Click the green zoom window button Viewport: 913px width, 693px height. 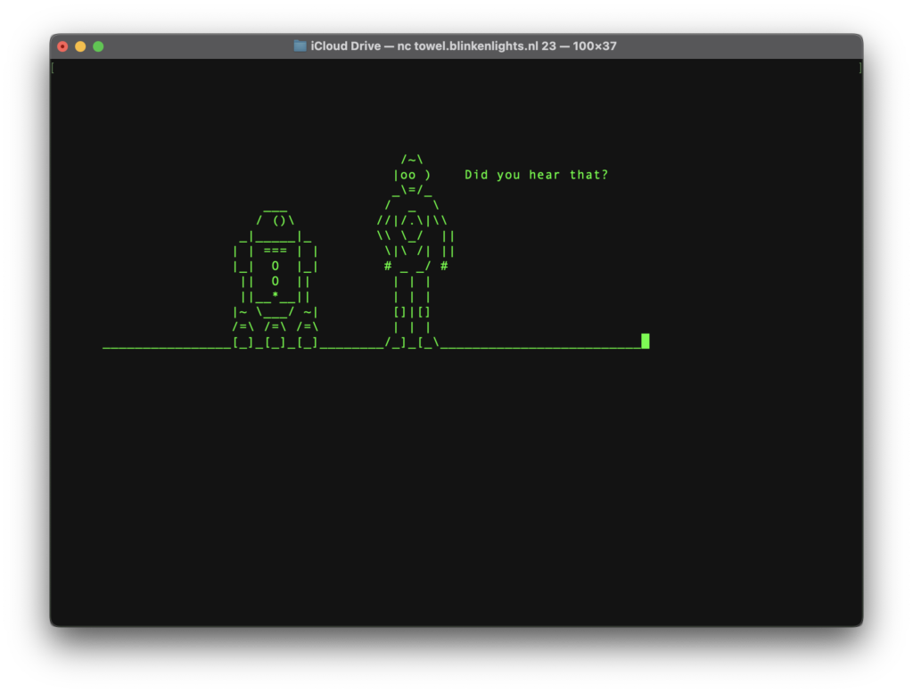98,46
